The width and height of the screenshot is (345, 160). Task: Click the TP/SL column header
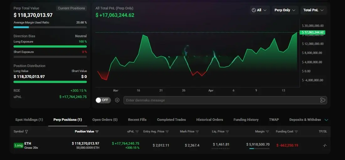tap(323, 132)
